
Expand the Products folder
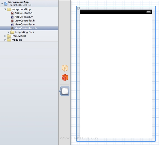pyautogui.click(x=5, y=40)
